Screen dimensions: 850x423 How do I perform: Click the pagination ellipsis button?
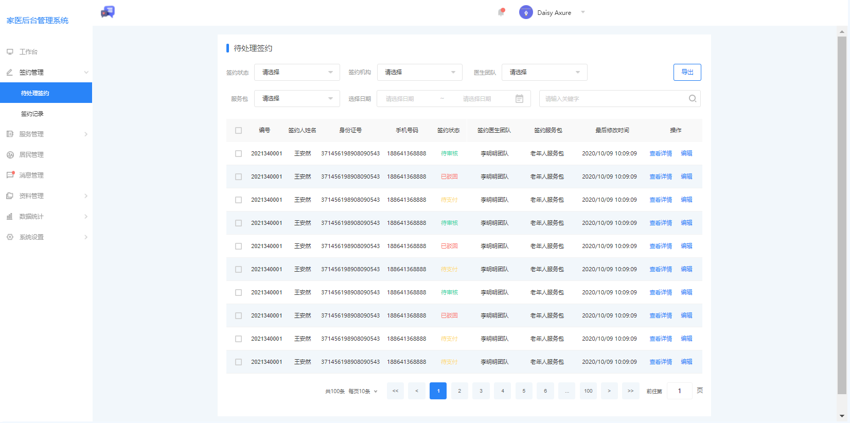pos(566,391)
